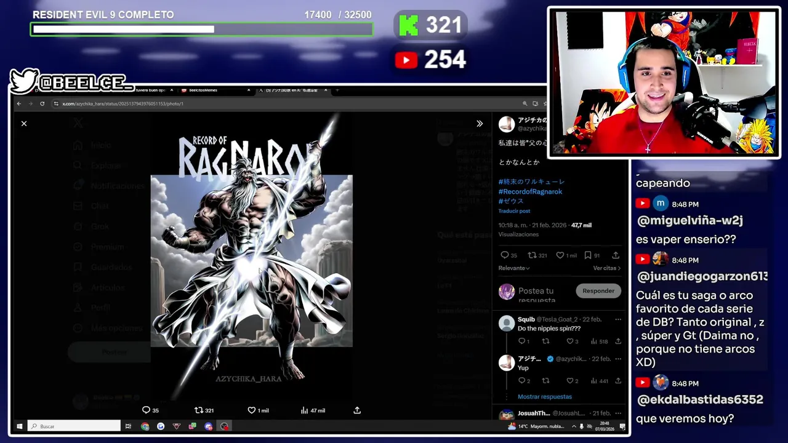Like the photo using heart with 1 mil
Screen dimensions: 788x443
tap(258, 410)
